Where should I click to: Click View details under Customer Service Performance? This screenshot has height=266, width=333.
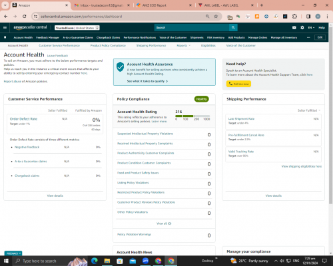[55, 196]
